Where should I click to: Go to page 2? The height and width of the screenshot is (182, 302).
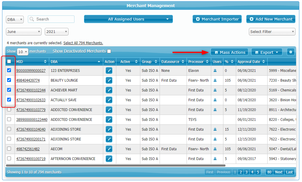pos(241,172)
